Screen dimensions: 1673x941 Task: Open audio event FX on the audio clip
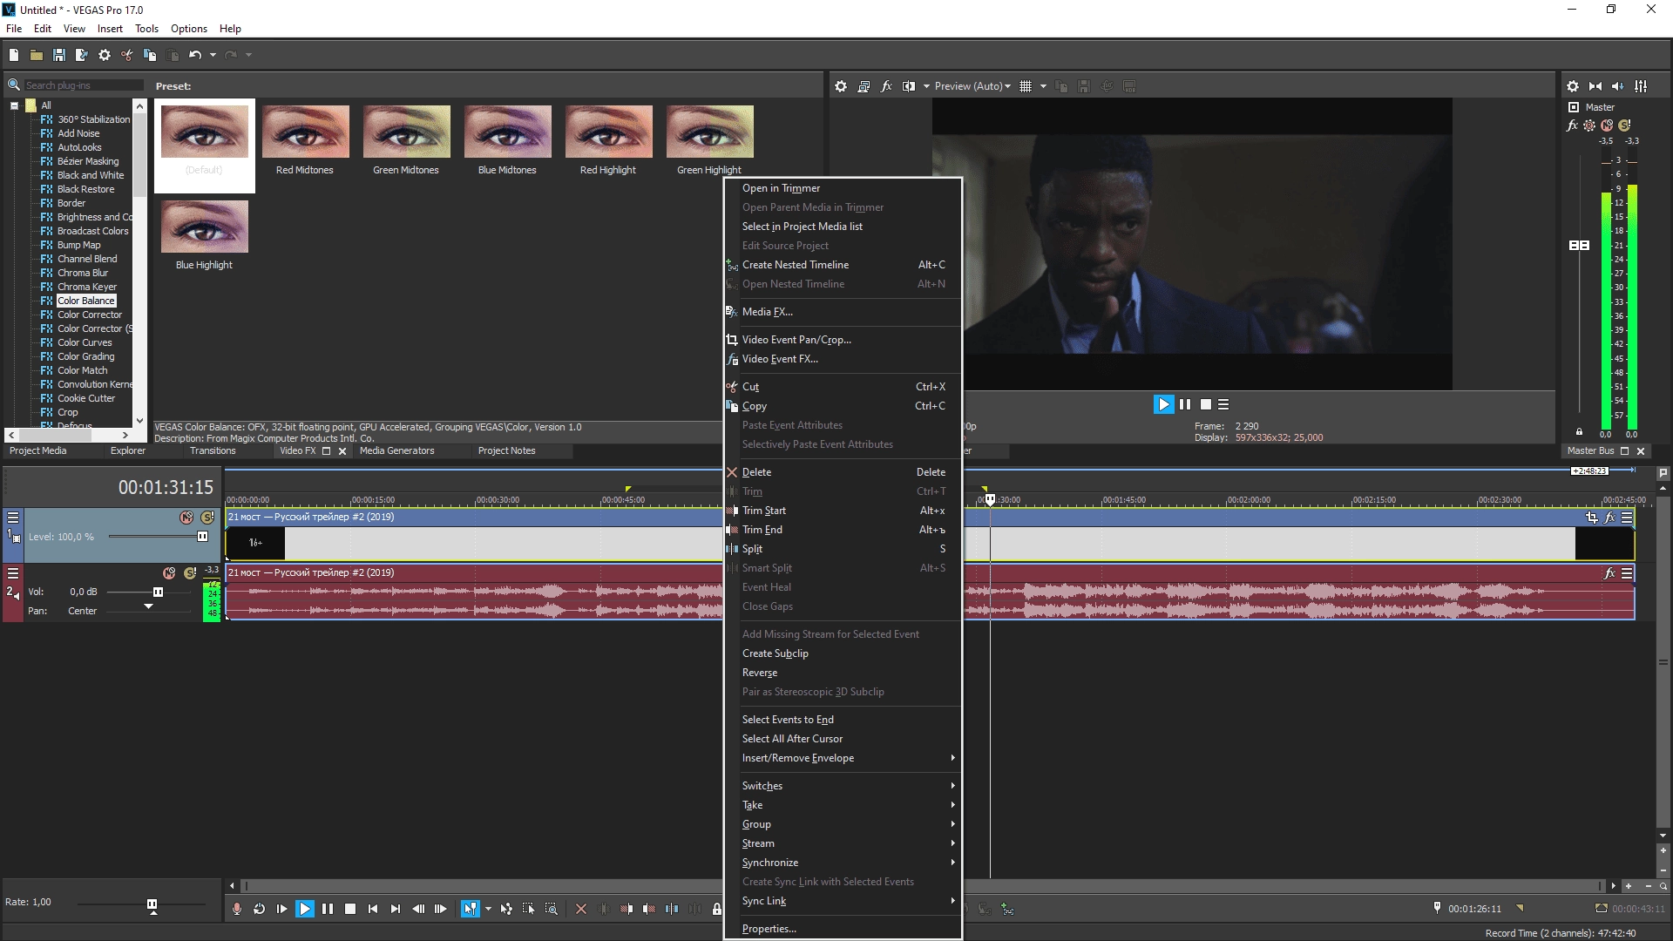pyautogui.click(x=1609, y=573)
